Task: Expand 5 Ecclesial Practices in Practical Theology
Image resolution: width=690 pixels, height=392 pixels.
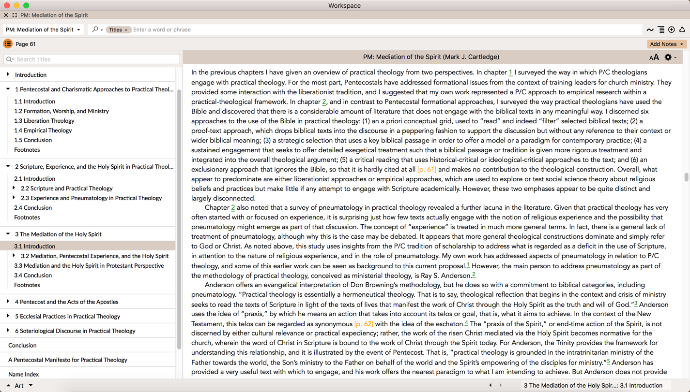Action: (8, 316)
